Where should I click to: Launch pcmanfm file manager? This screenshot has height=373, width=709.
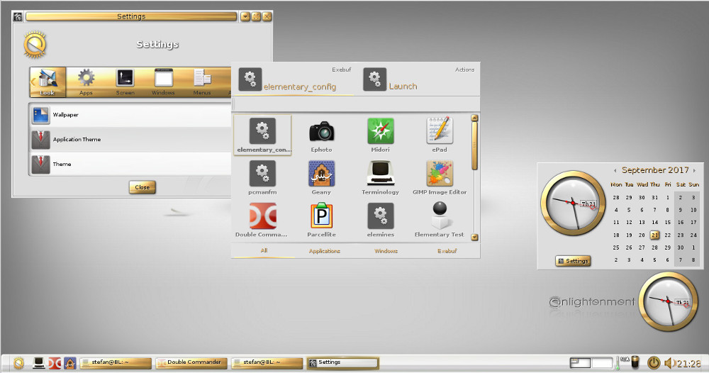[x=262, y=178]
